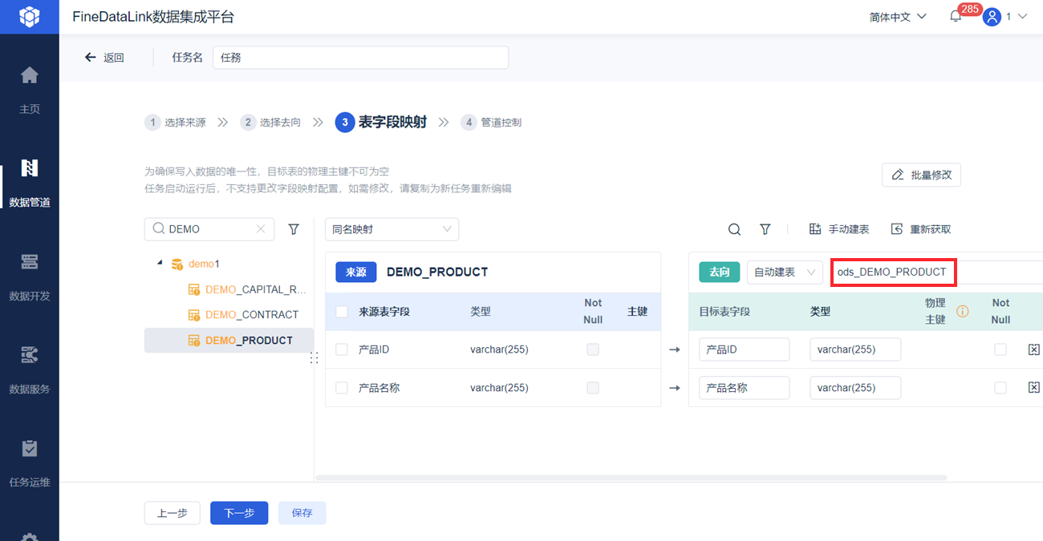
Task: Toggle target Not Null for 产品名称
Action: coord(1000,387)
